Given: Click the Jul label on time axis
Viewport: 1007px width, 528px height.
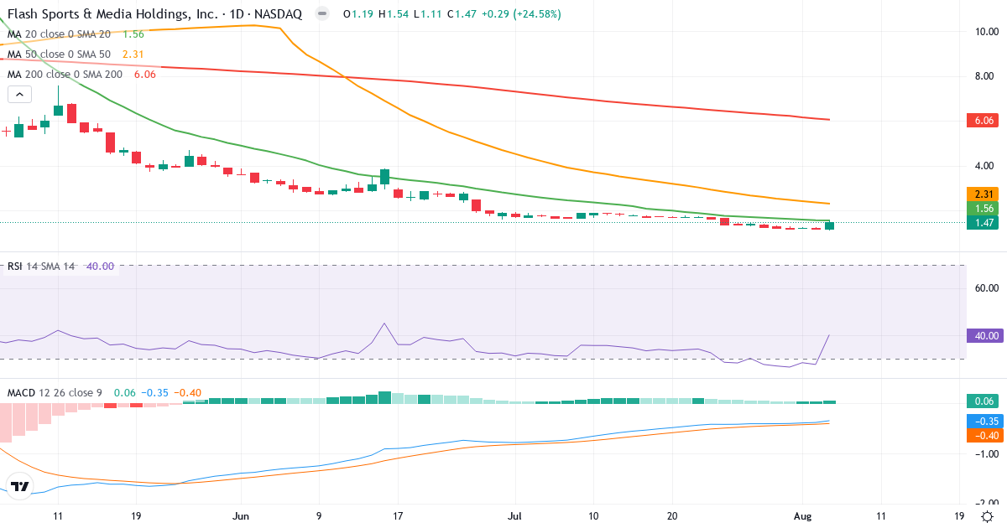Looking at the screenshot, I should point(514,516).
